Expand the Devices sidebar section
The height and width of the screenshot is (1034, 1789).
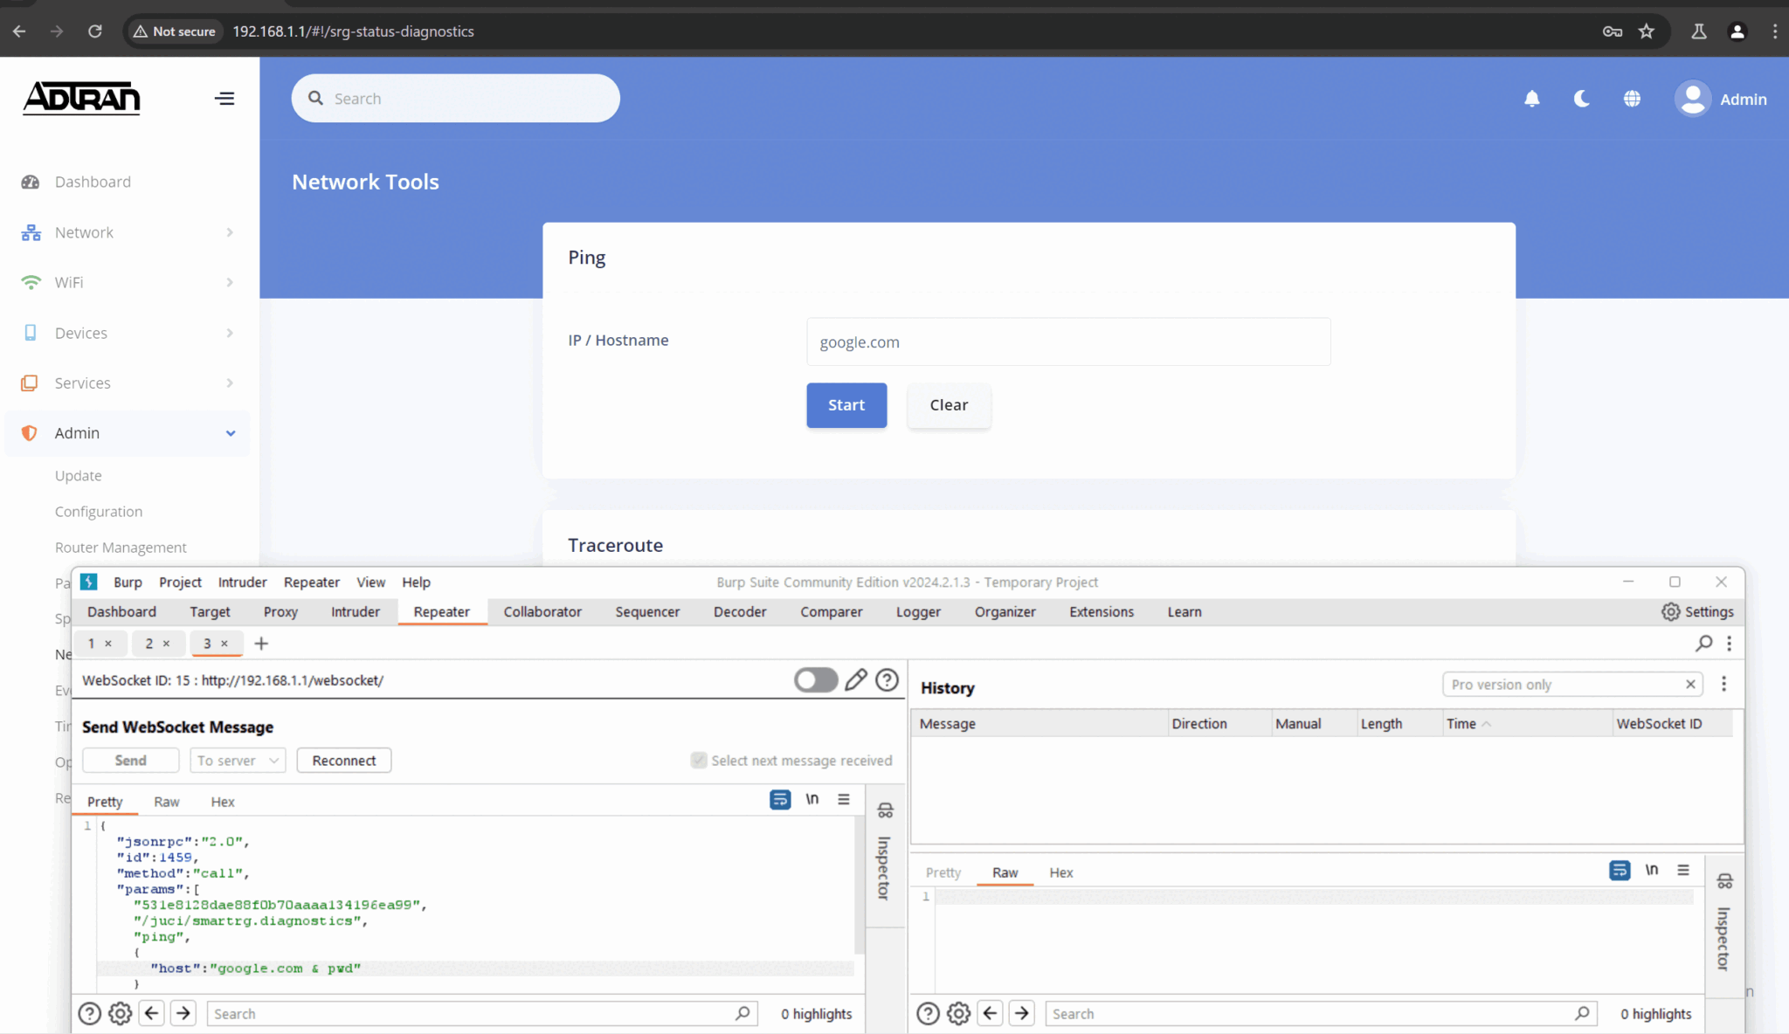[128, 333]
